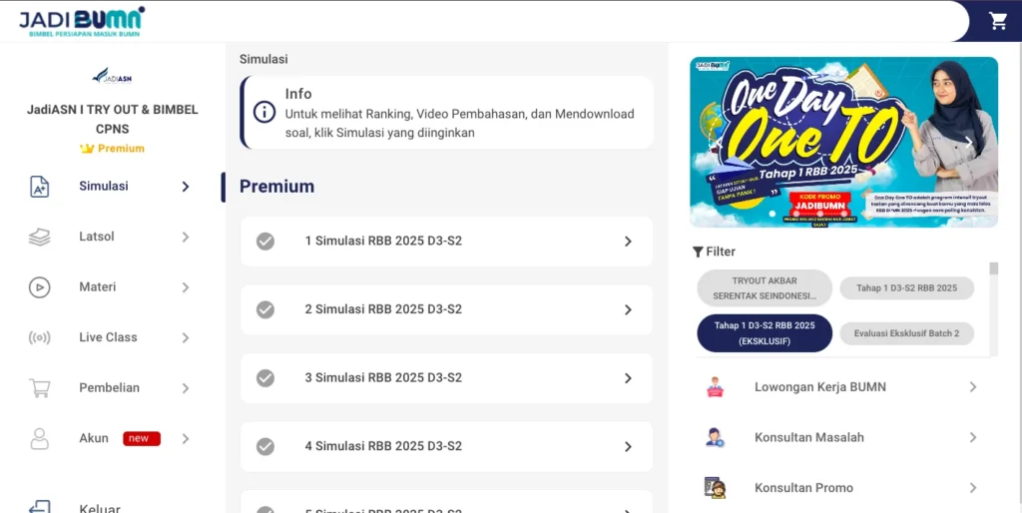Click the Live Class broadcast icon
This screenshot has width=1022, height=513.
(x=40, y=337)
